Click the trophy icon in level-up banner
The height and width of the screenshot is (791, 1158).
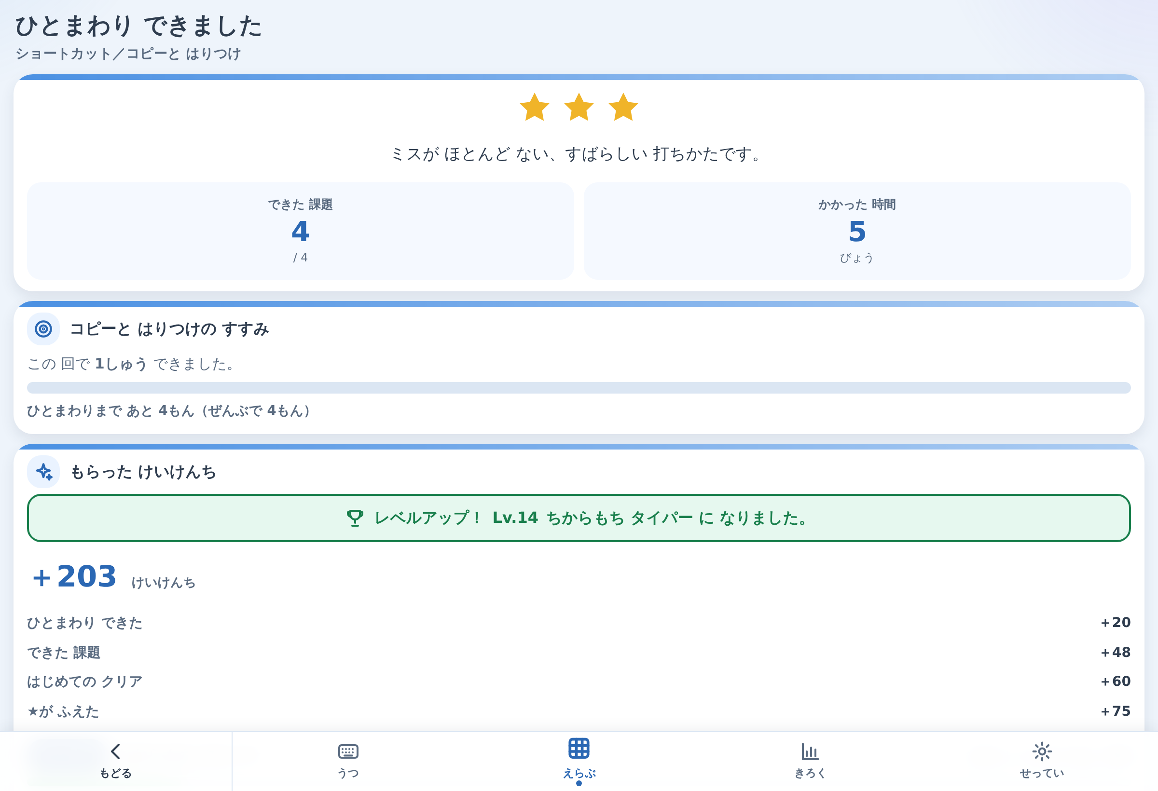(355, 518)
